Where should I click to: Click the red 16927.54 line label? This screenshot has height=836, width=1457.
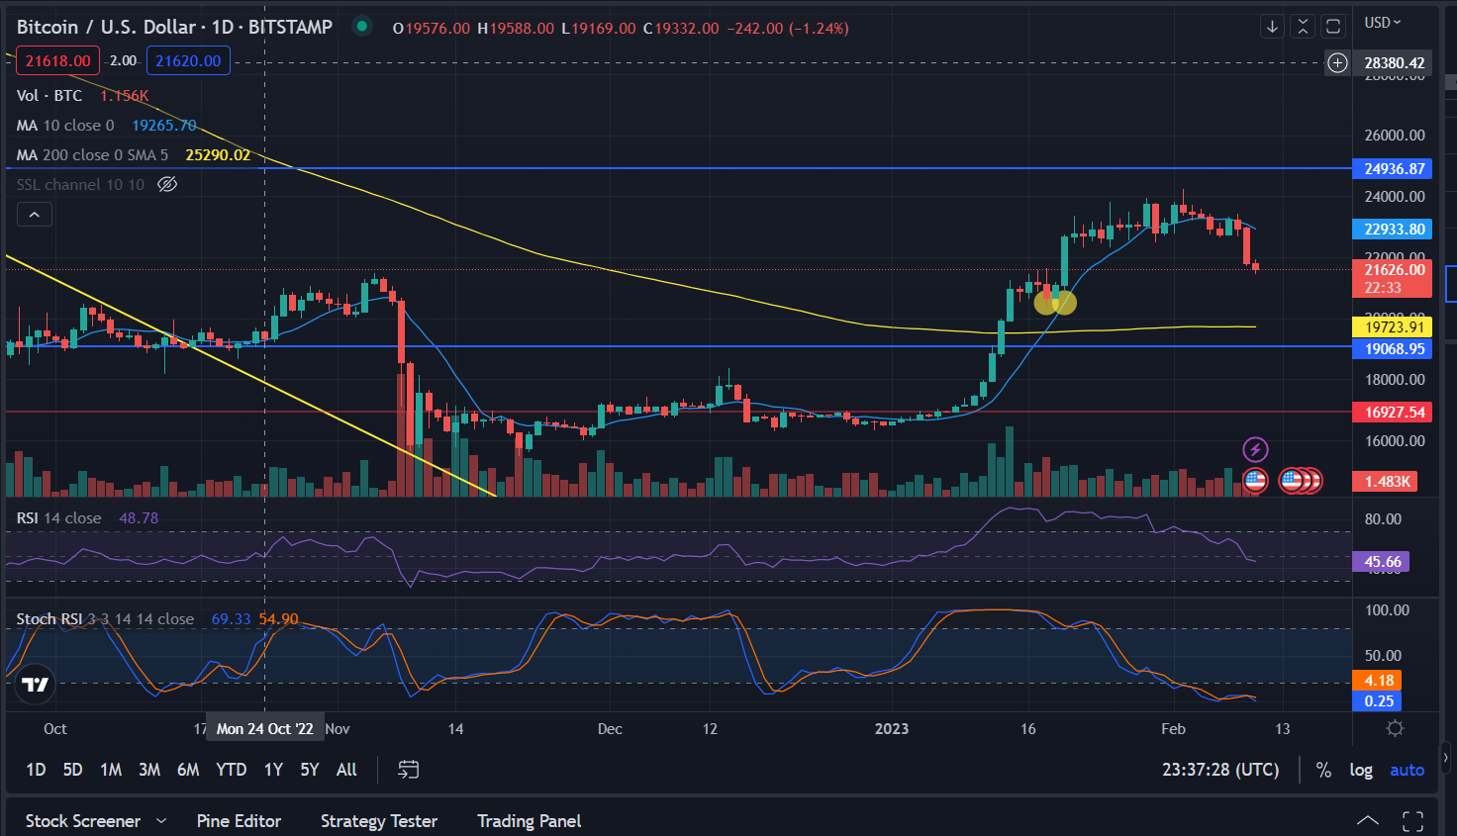(1393, 413)
